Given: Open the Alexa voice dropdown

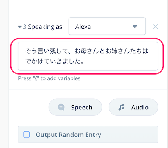Looking at the screenshot, I should click(x=107, y=26).
